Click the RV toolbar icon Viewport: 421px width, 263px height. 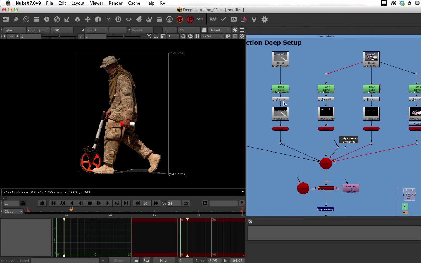213,19
